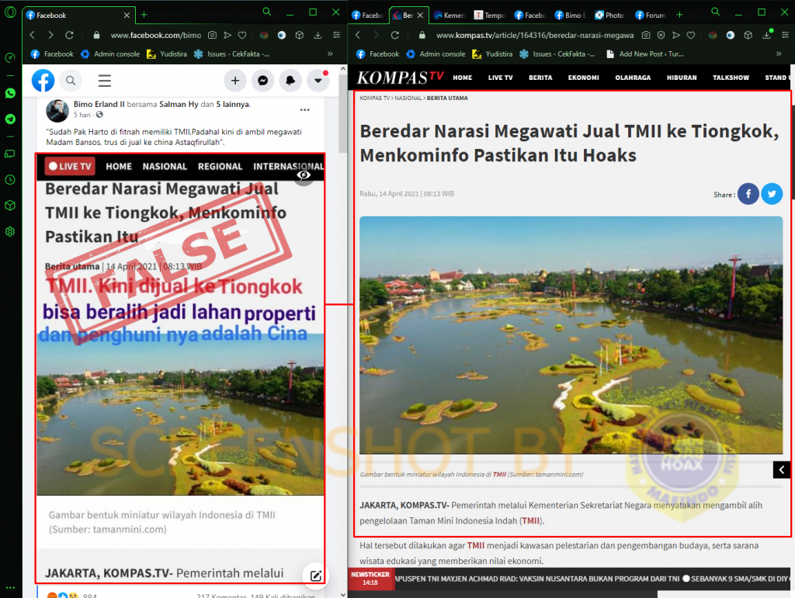Click the Kompas address bar URL
This screenshot has width=795, height=598.
pos(535,35)
